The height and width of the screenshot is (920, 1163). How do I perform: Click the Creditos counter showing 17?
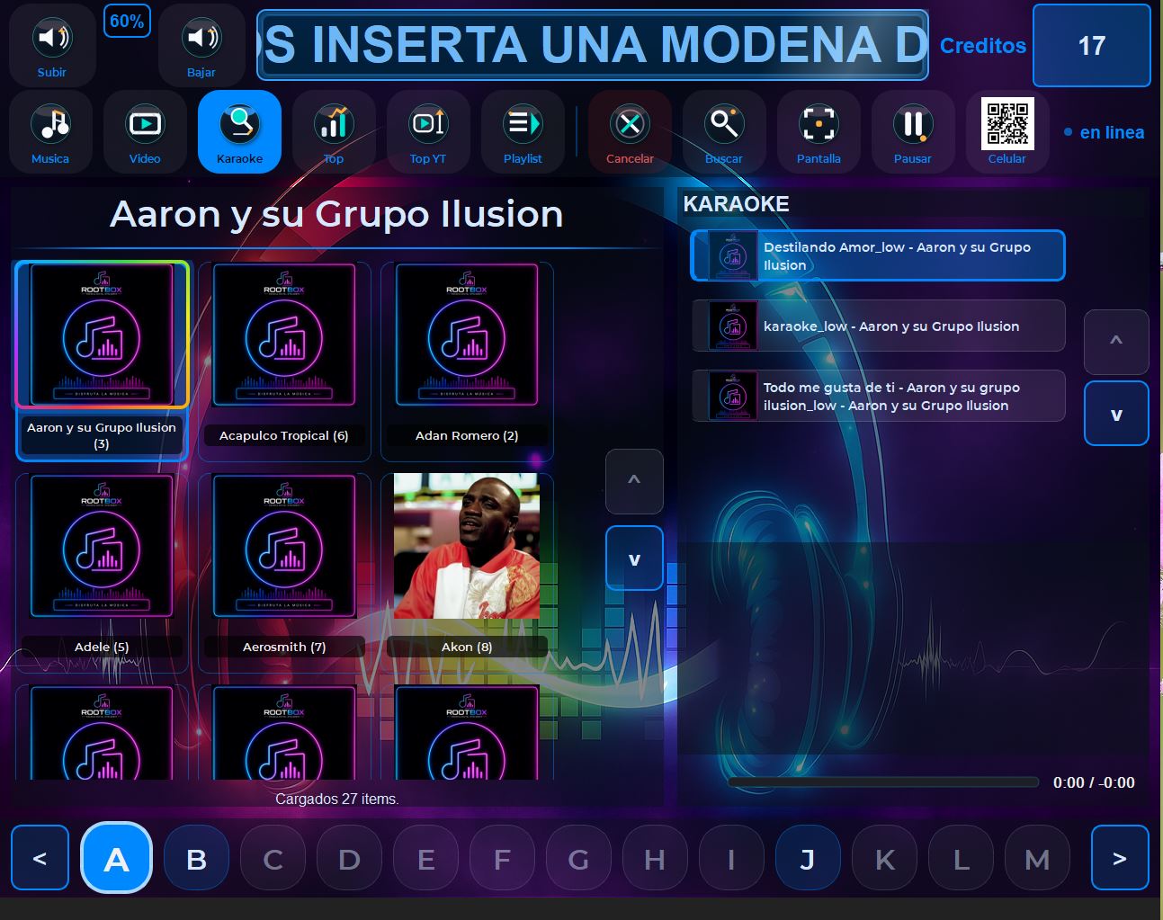[x=1091, y=46]
